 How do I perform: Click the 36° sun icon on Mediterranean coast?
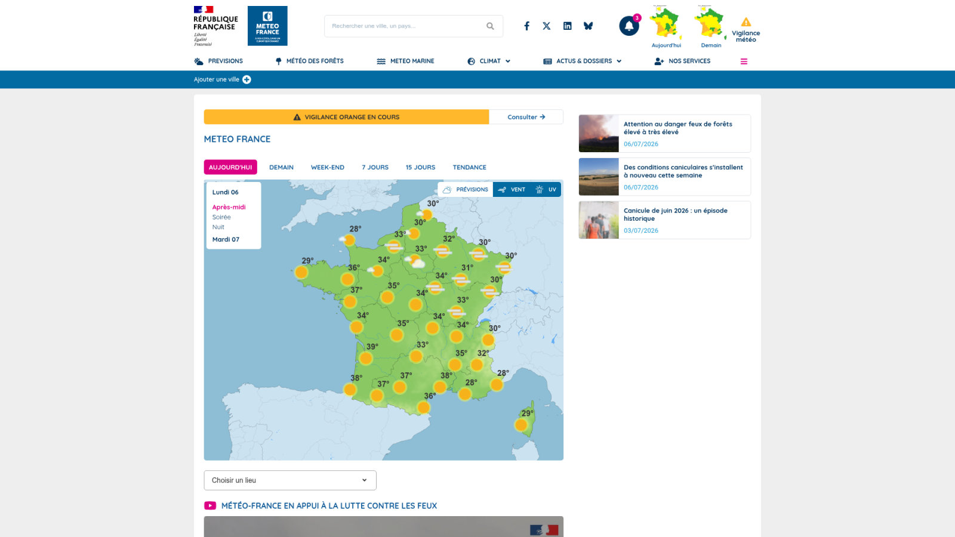point(423,408)
